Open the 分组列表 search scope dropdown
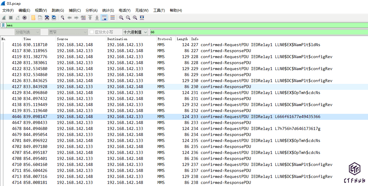 [27, 32]
